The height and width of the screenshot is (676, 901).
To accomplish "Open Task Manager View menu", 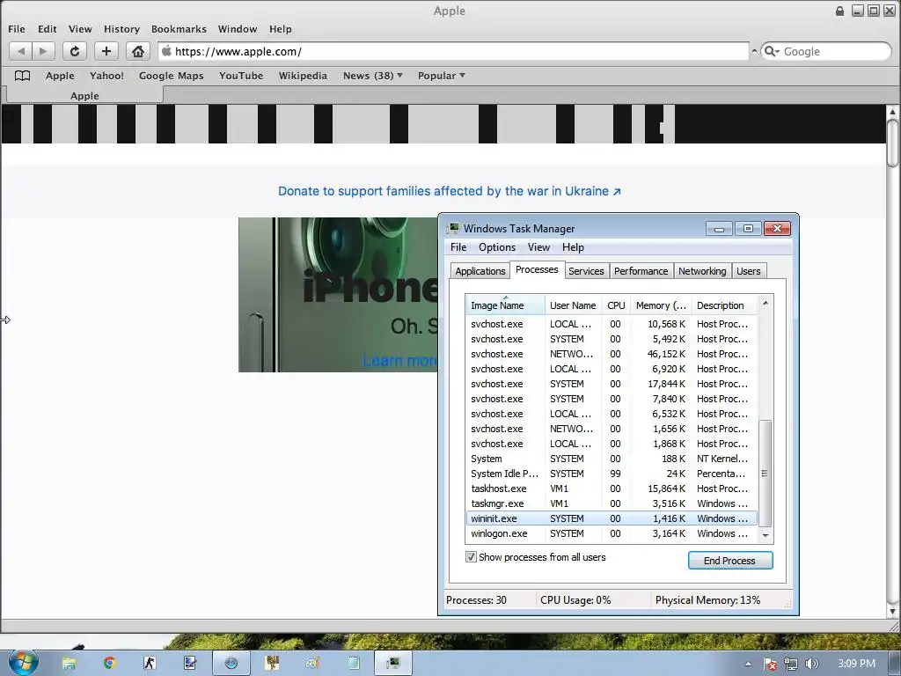I will click(538, 247).
